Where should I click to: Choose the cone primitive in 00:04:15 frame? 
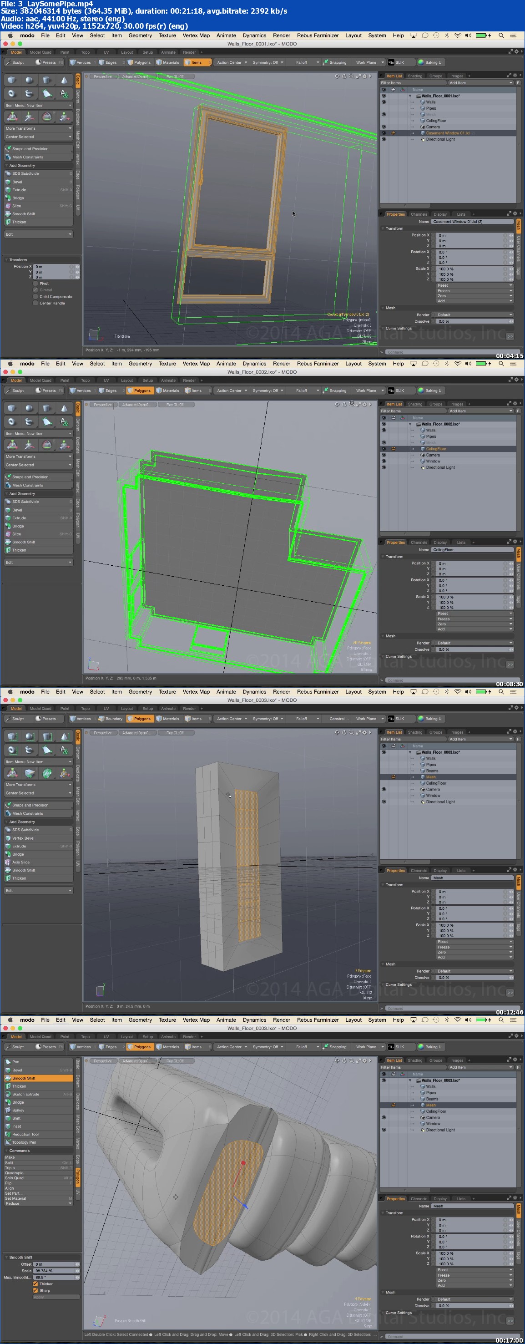tap(64, 80)
